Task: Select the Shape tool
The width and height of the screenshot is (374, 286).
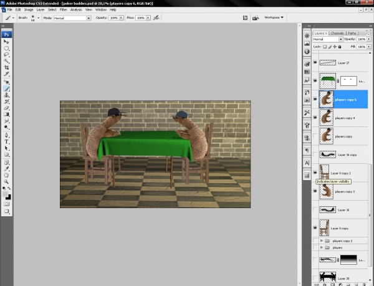Action: 6,155
